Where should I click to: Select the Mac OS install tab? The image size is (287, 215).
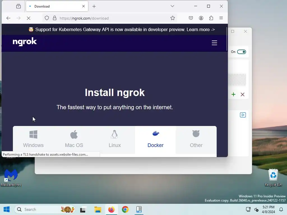[74, 139]
